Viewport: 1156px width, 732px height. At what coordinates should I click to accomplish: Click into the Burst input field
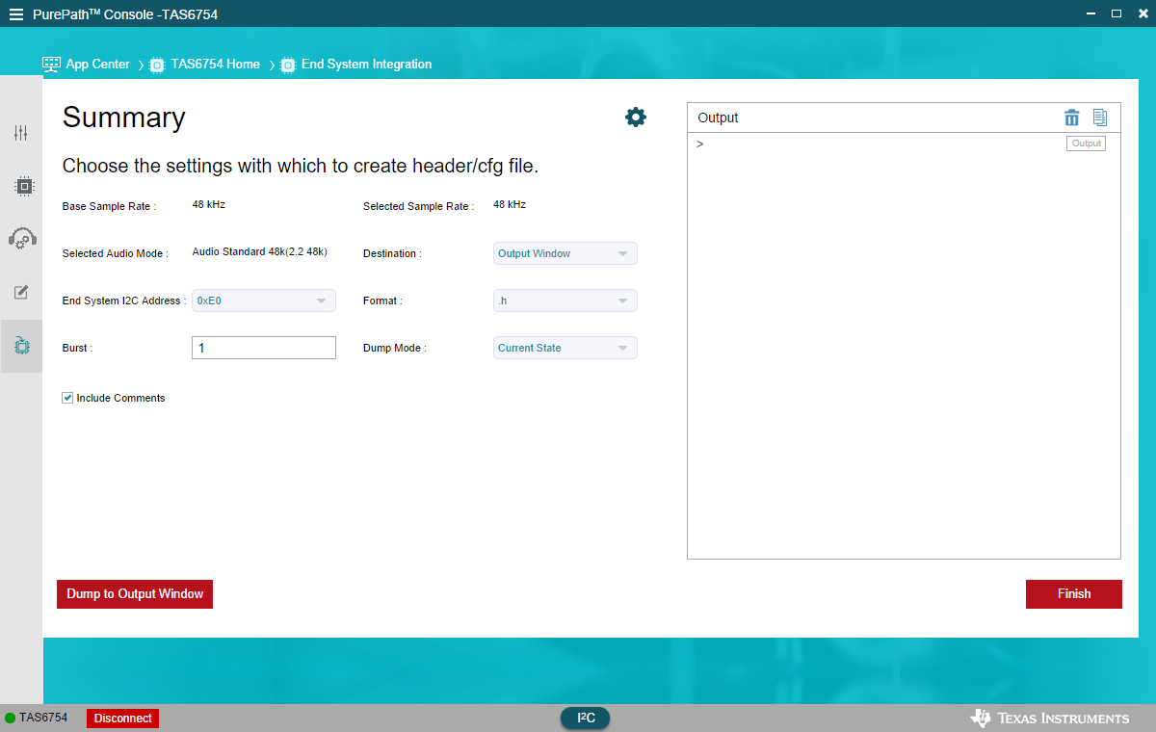pyautogui.click(x=264, y=348)
